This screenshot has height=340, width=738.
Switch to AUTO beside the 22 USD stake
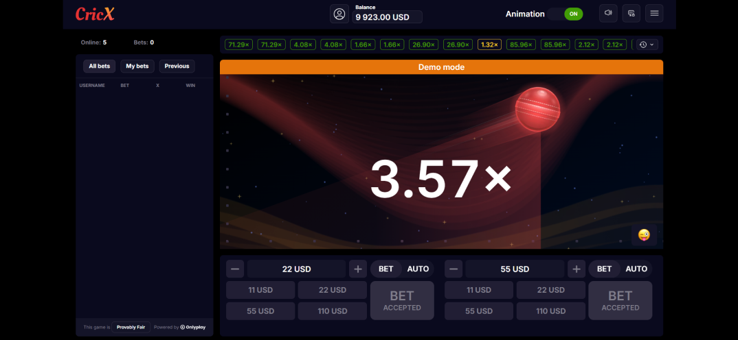coord(418,269)
